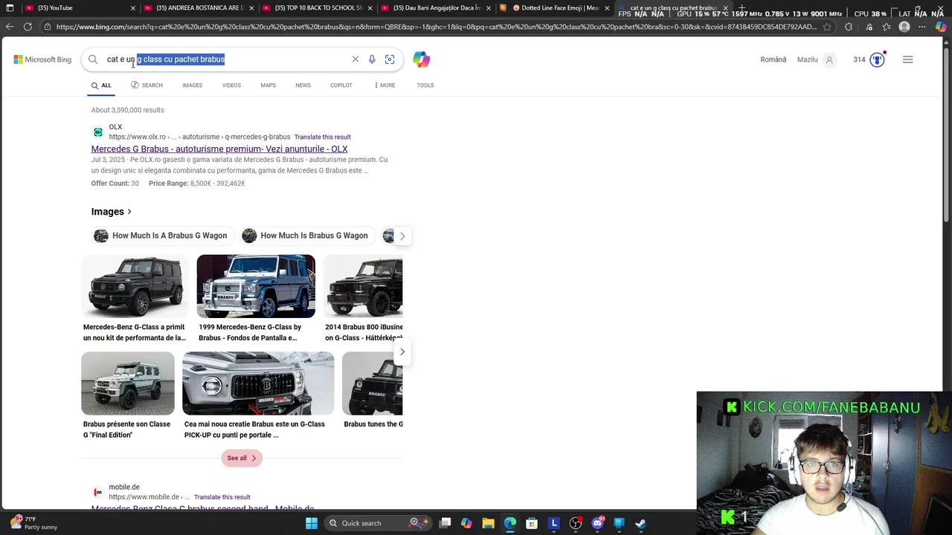
Task: Switch to NEWS tab
Action: point(303,85)
